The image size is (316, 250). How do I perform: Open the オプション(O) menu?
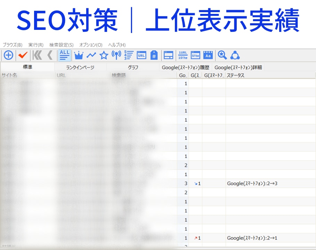[x=91, y=45]
